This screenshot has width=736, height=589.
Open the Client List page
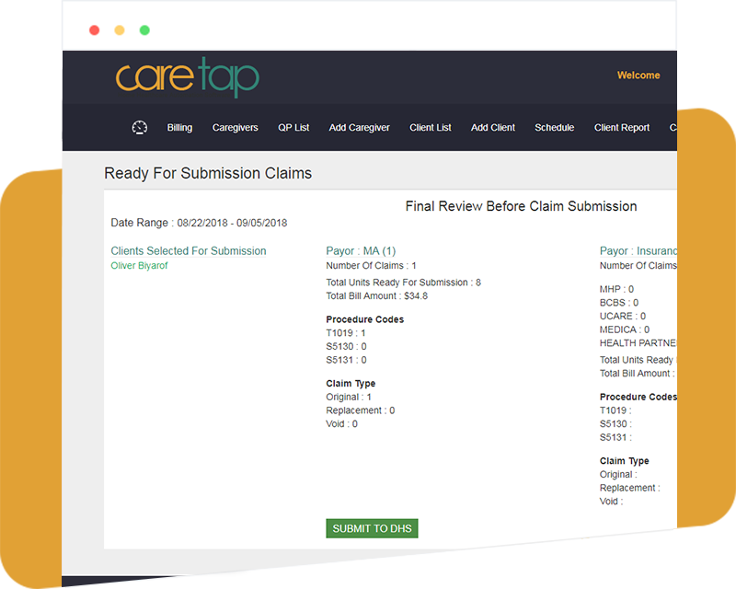pyautogui.click(x=430, y=128)
